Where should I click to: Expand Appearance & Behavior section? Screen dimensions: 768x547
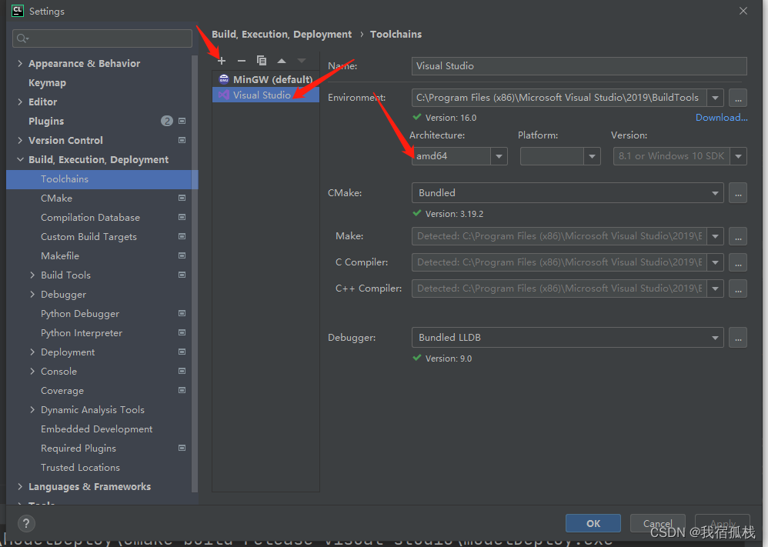click(20, 63)
